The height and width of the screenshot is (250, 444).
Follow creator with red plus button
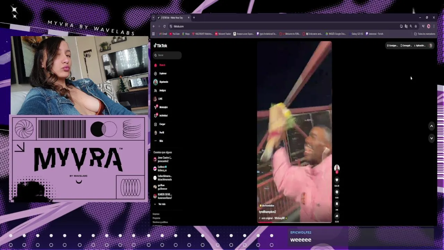(336, 172)
